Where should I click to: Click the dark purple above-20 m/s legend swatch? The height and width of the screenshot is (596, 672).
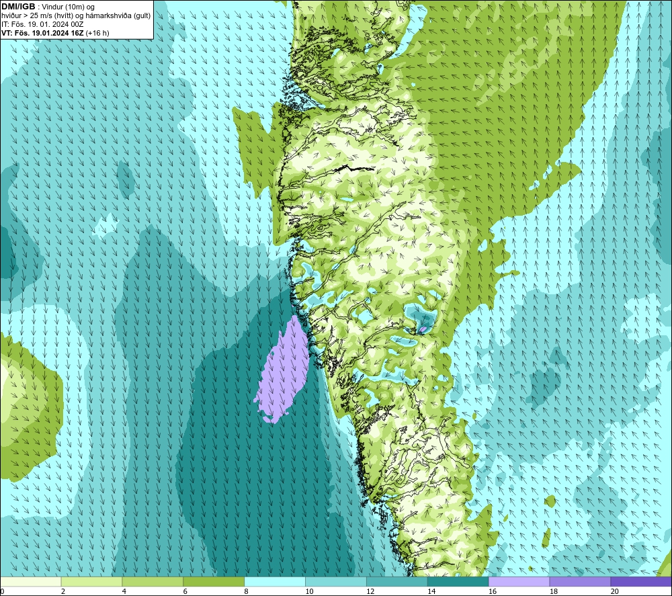tap(641, 581)
